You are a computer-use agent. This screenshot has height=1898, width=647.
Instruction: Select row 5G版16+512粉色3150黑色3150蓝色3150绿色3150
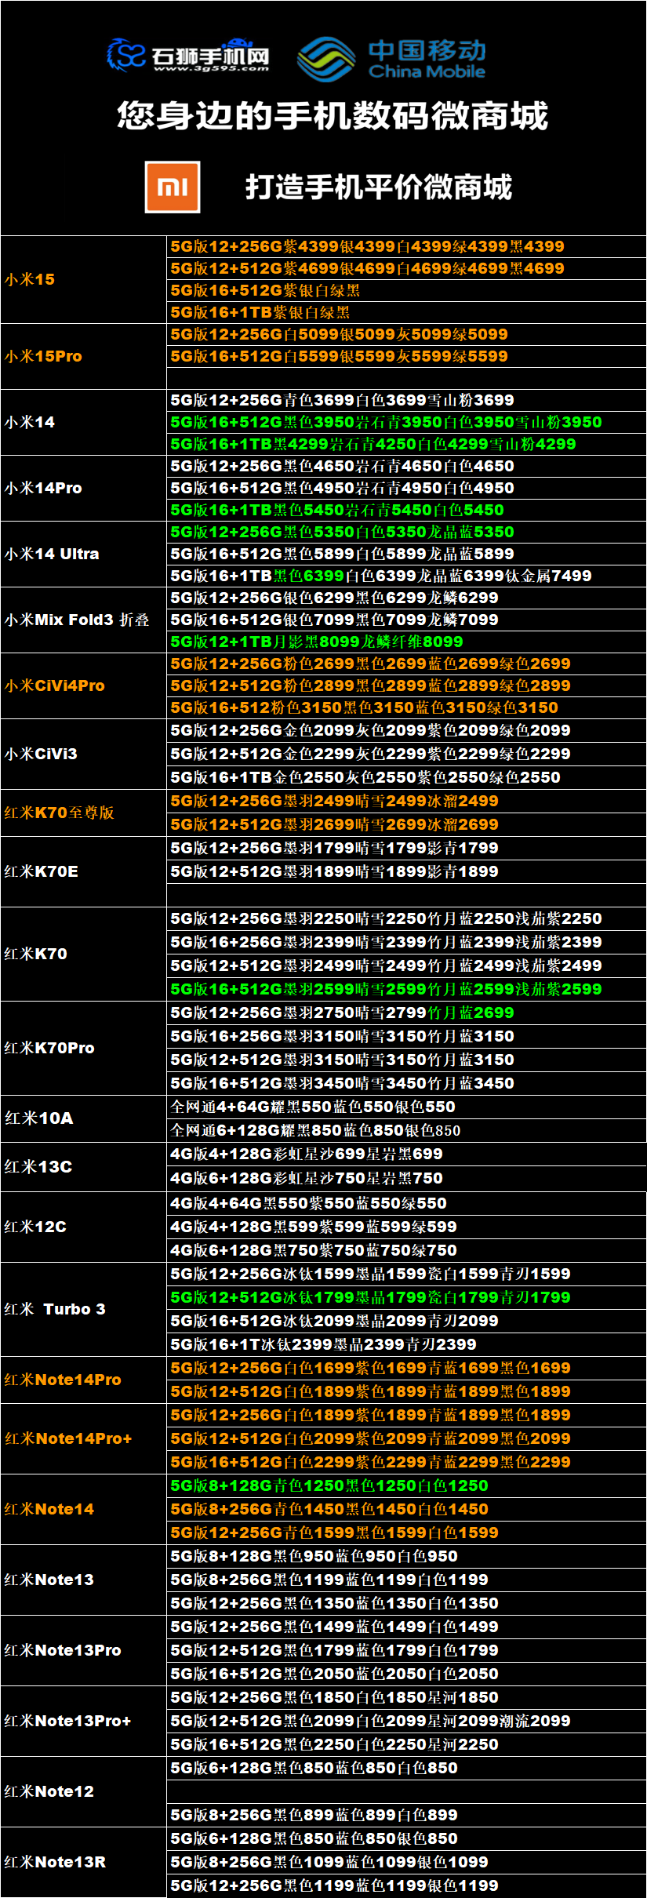(406, 707)
